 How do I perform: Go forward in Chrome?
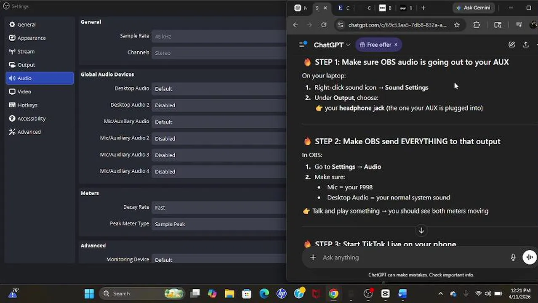pos(309,25)
